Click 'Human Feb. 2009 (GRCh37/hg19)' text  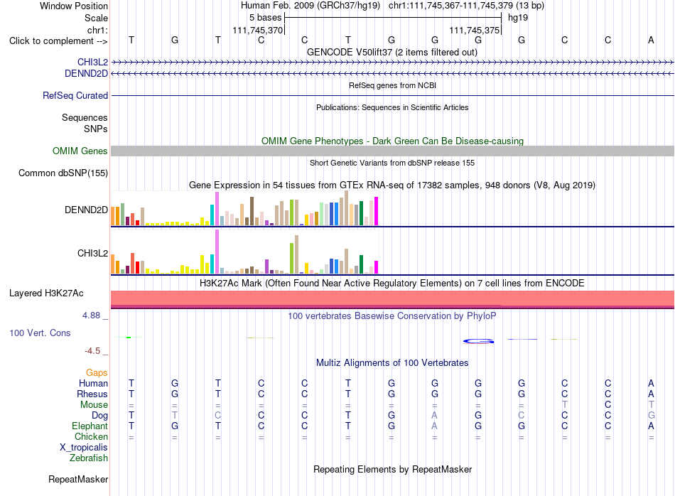click(310, 6)
